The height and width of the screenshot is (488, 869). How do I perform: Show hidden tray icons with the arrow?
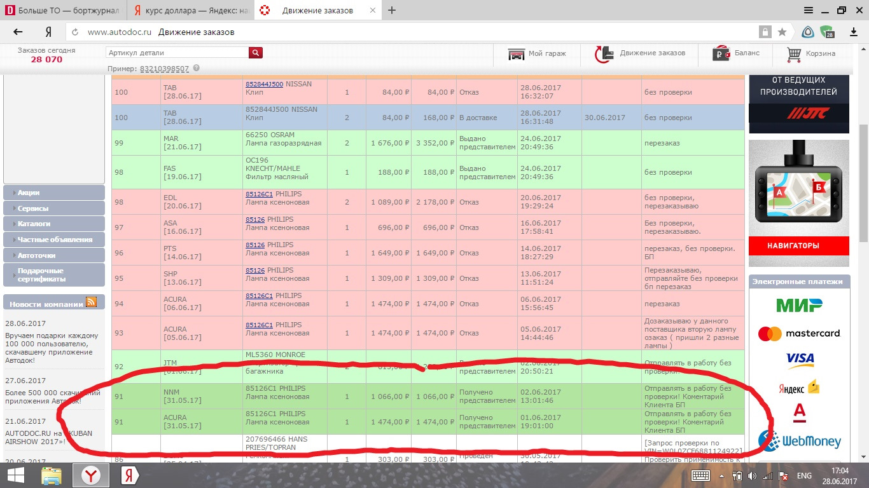point(721,475)
